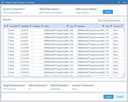The image size is (128, 102).
Task: Click first row's None SourceID cell
Action: point(15,30)
